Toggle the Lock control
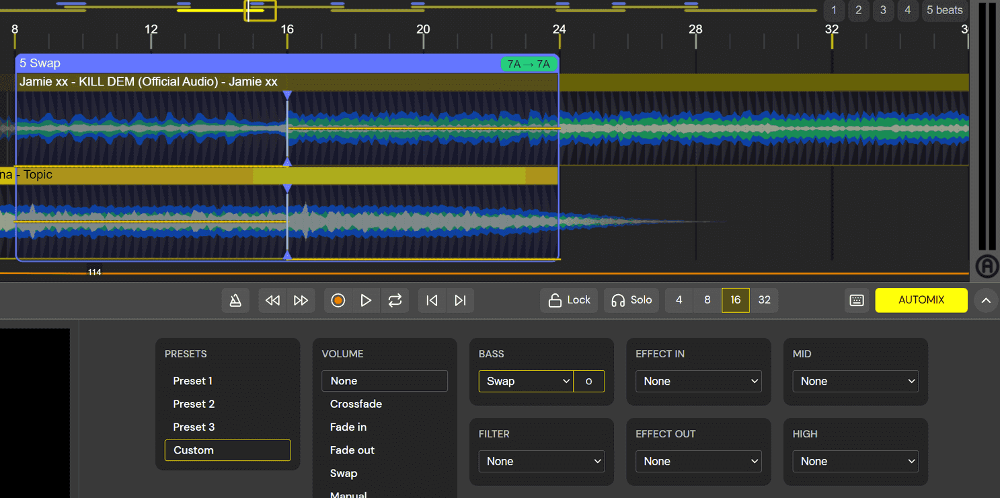This screenshot has width=1000, height=498. (569, 300)
